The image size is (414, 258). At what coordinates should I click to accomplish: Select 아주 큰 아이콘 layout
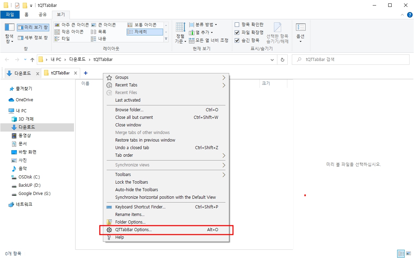pos(72,25)
